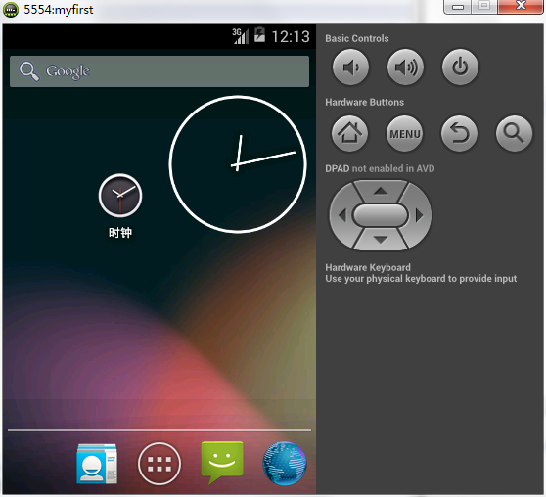
Task: Tap the 12:13 status bar time
Action: (291, 36)
